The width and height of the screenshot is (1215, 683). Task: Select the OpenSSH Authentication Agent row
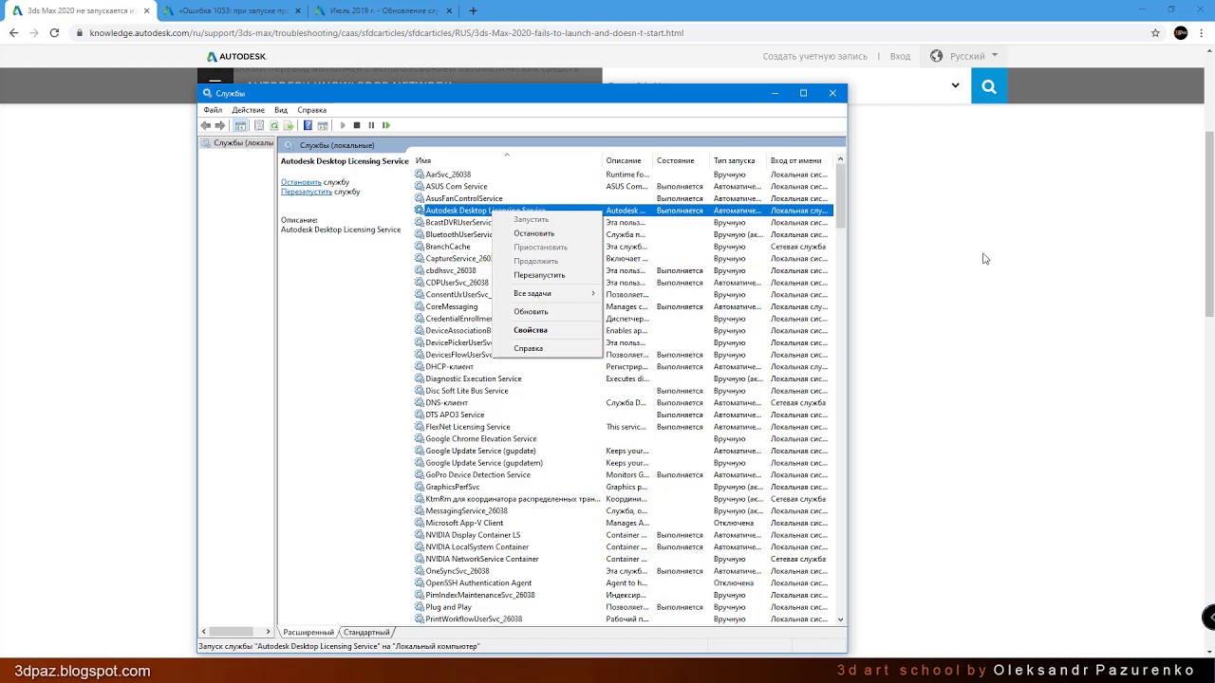[x=623, y=583]
